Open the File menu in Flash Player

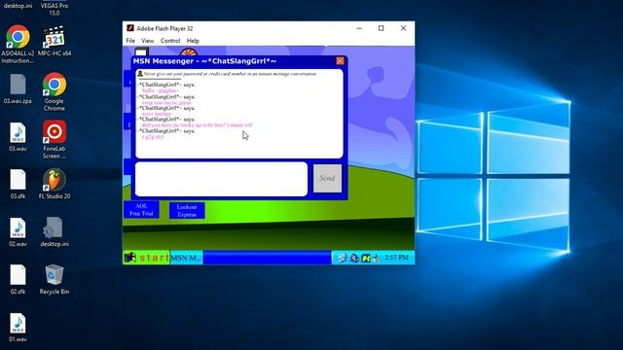[x=130, y=41]
